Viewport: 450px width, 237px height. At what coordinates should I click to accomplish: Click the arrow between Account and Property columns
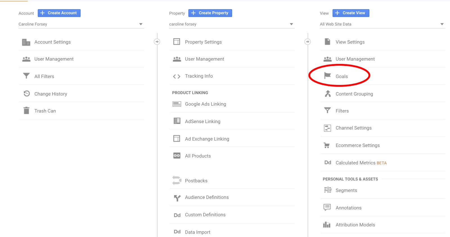[x=157, y=42]
